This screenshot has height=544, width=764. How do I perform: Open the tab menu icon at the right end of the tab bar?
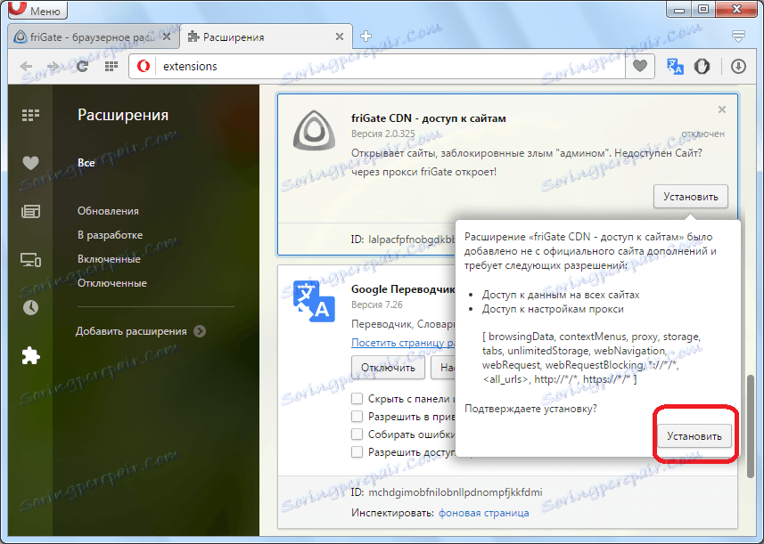[x=739, y=36]
